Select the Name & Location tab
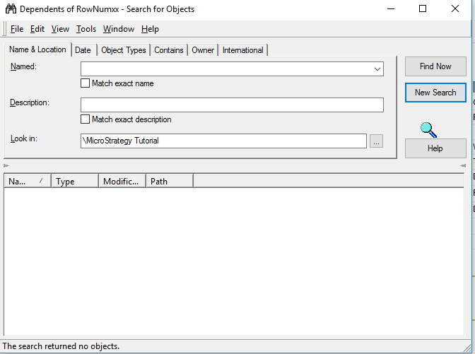The width and height of the screenshot is (475, 354). (37, 49)
